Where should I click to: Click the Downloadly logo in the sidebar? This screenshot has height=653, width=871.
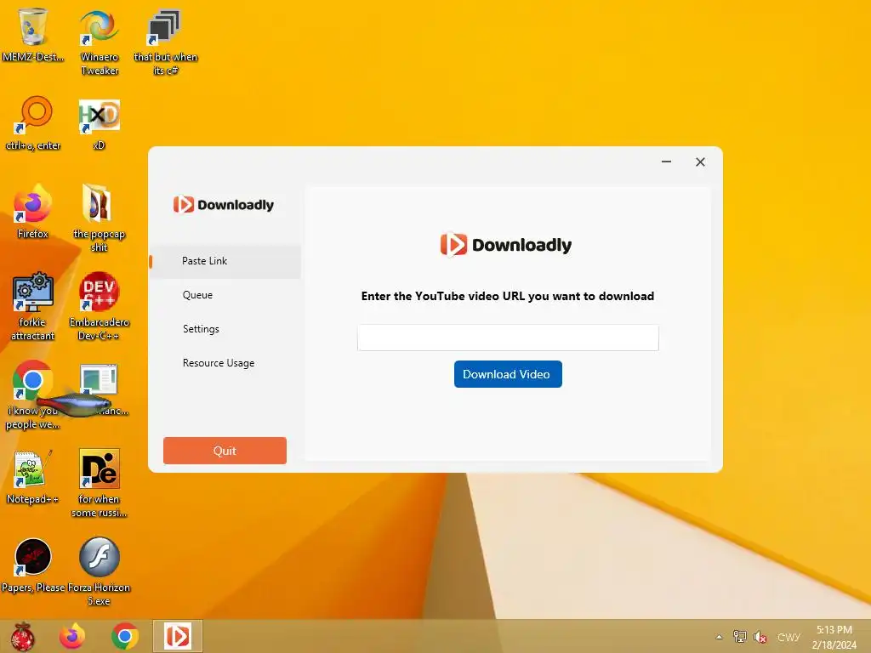click(224, 205)
